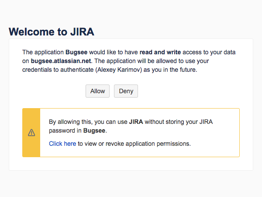Viewport: 262px width, 197px height.
Task: Click the warning triangle icon
Action: [31, 133]
